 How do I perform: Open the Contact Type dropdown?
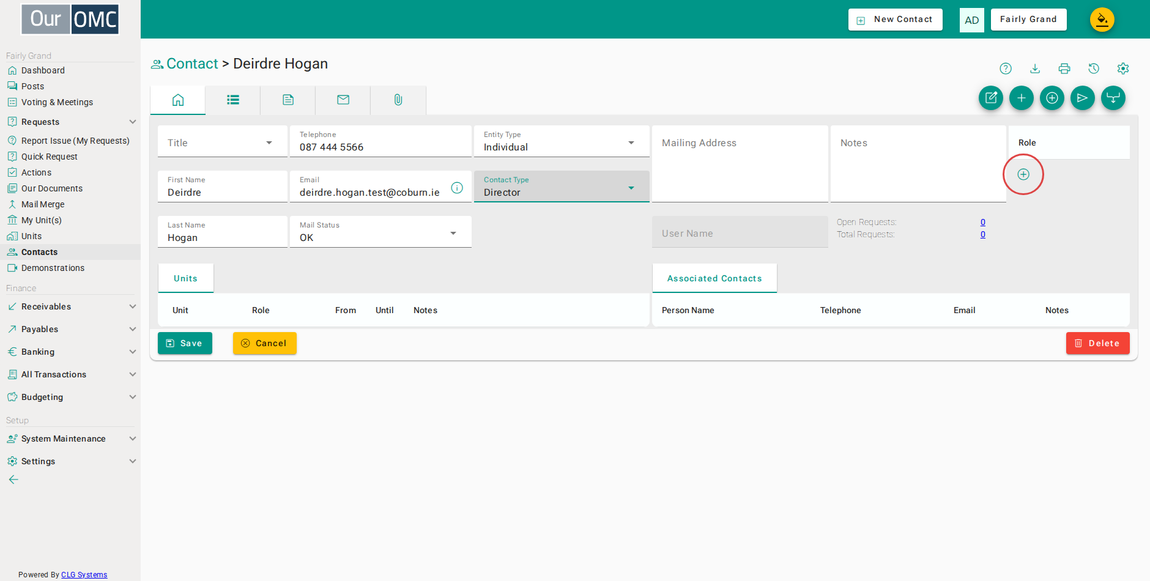tap(562, 187)
